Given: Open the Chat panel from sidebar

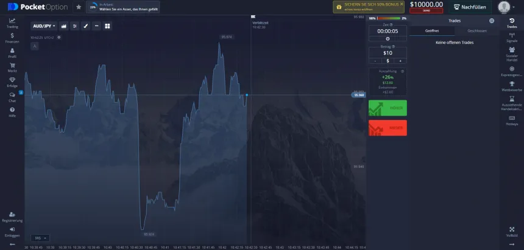Looking at the screenshot, I should [12, 97].
